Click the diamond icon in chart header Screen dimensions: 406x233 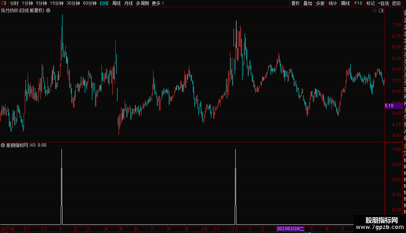point(374,11)
